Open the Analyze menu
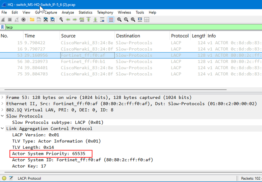This screenshot has width=262, height=182. (68, 13)
